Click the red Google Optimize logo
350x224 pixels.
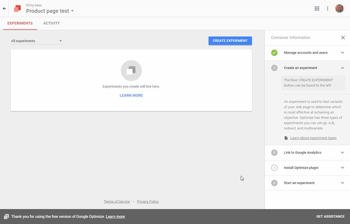point(17,9)
